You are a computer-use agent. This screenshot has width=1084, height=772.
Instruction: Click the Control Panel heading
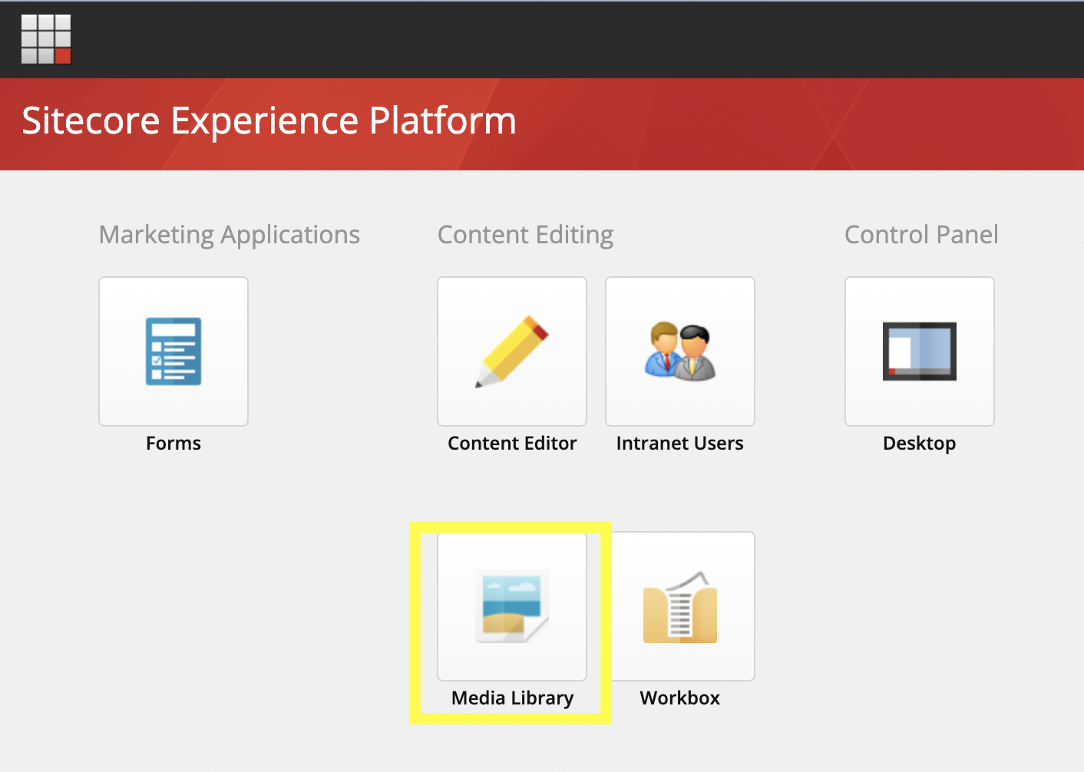[921, 234]
